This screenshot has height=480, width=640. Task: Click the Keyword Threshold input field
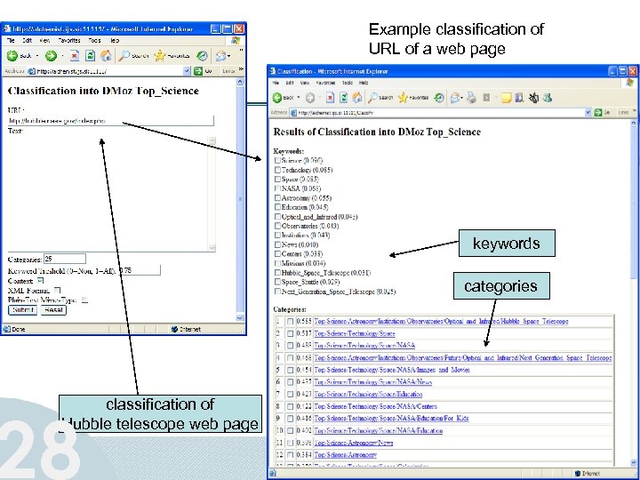point(140,270)
